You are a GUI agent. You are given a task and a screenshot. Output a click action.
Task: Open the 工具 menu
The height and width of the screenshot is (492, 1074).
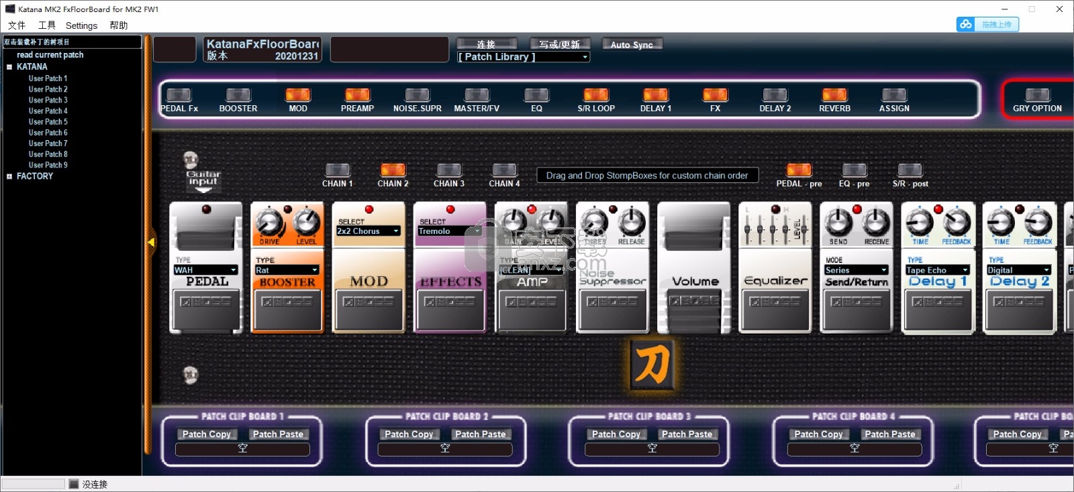pyautogui.click(x=47, y=25)
